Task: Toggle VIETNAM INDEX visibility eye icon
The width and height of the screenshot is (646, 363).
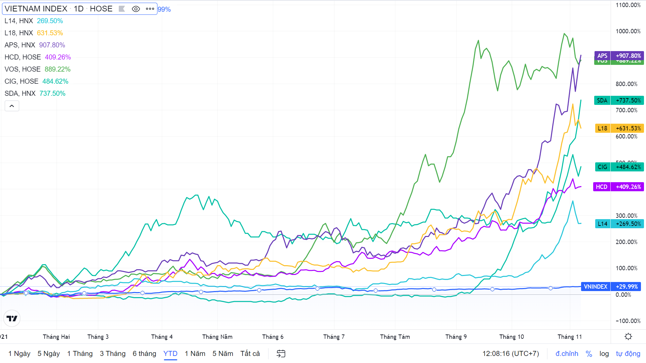Action: point(136,9)
